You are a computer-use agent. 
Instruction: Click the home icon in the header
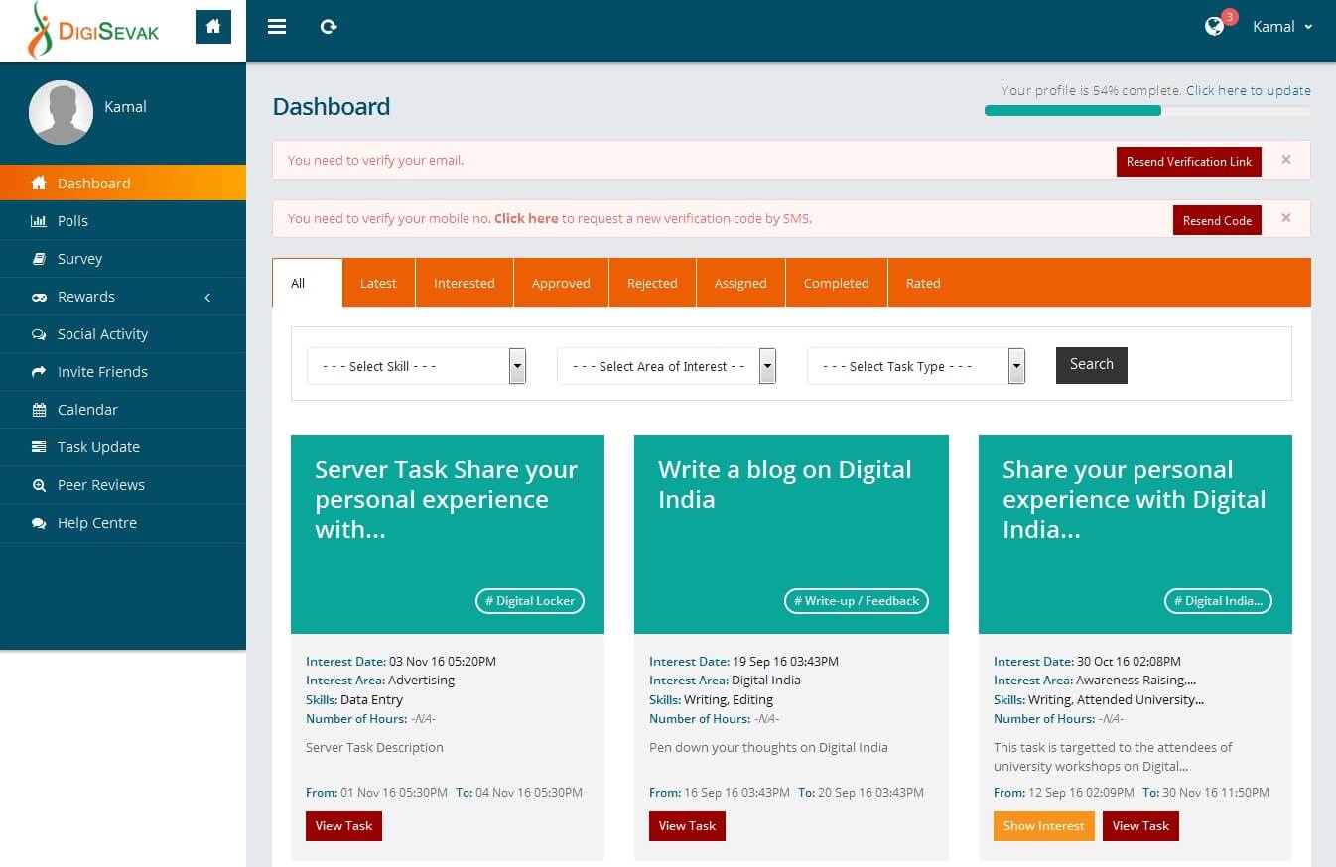point(212,27)
